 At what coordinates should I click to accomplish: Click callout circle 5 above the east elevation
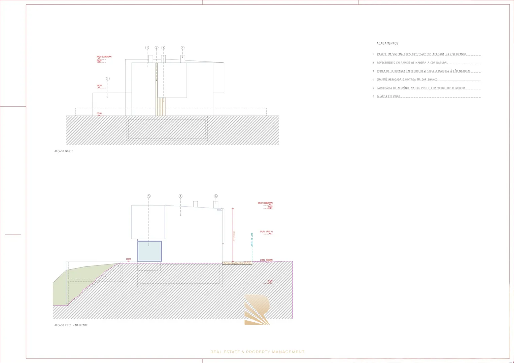149,196
